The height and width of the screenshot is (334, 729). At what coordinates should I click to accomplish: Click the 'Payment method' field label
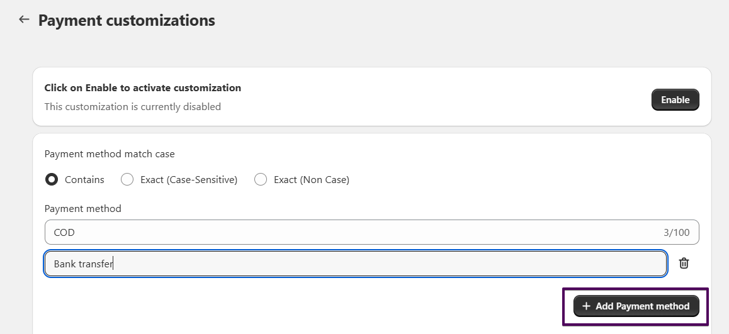82,208
